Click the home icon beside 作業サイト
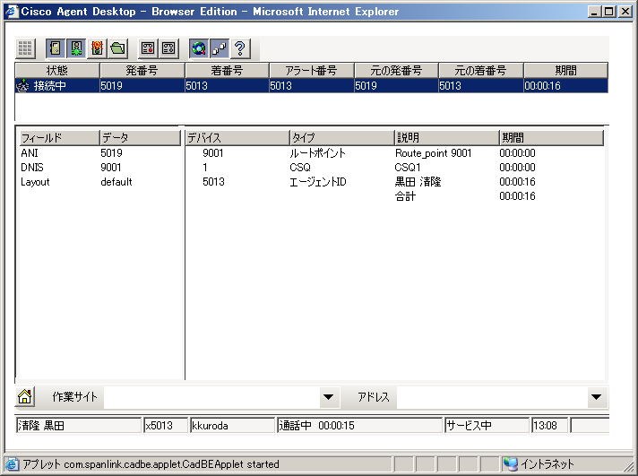 pyautogui.click(x=24, y=396)
